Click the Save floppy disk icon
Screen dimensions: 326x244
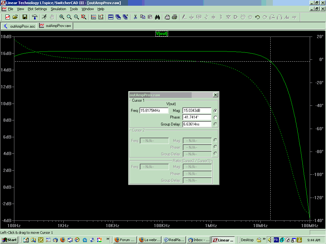click(25, 17)
